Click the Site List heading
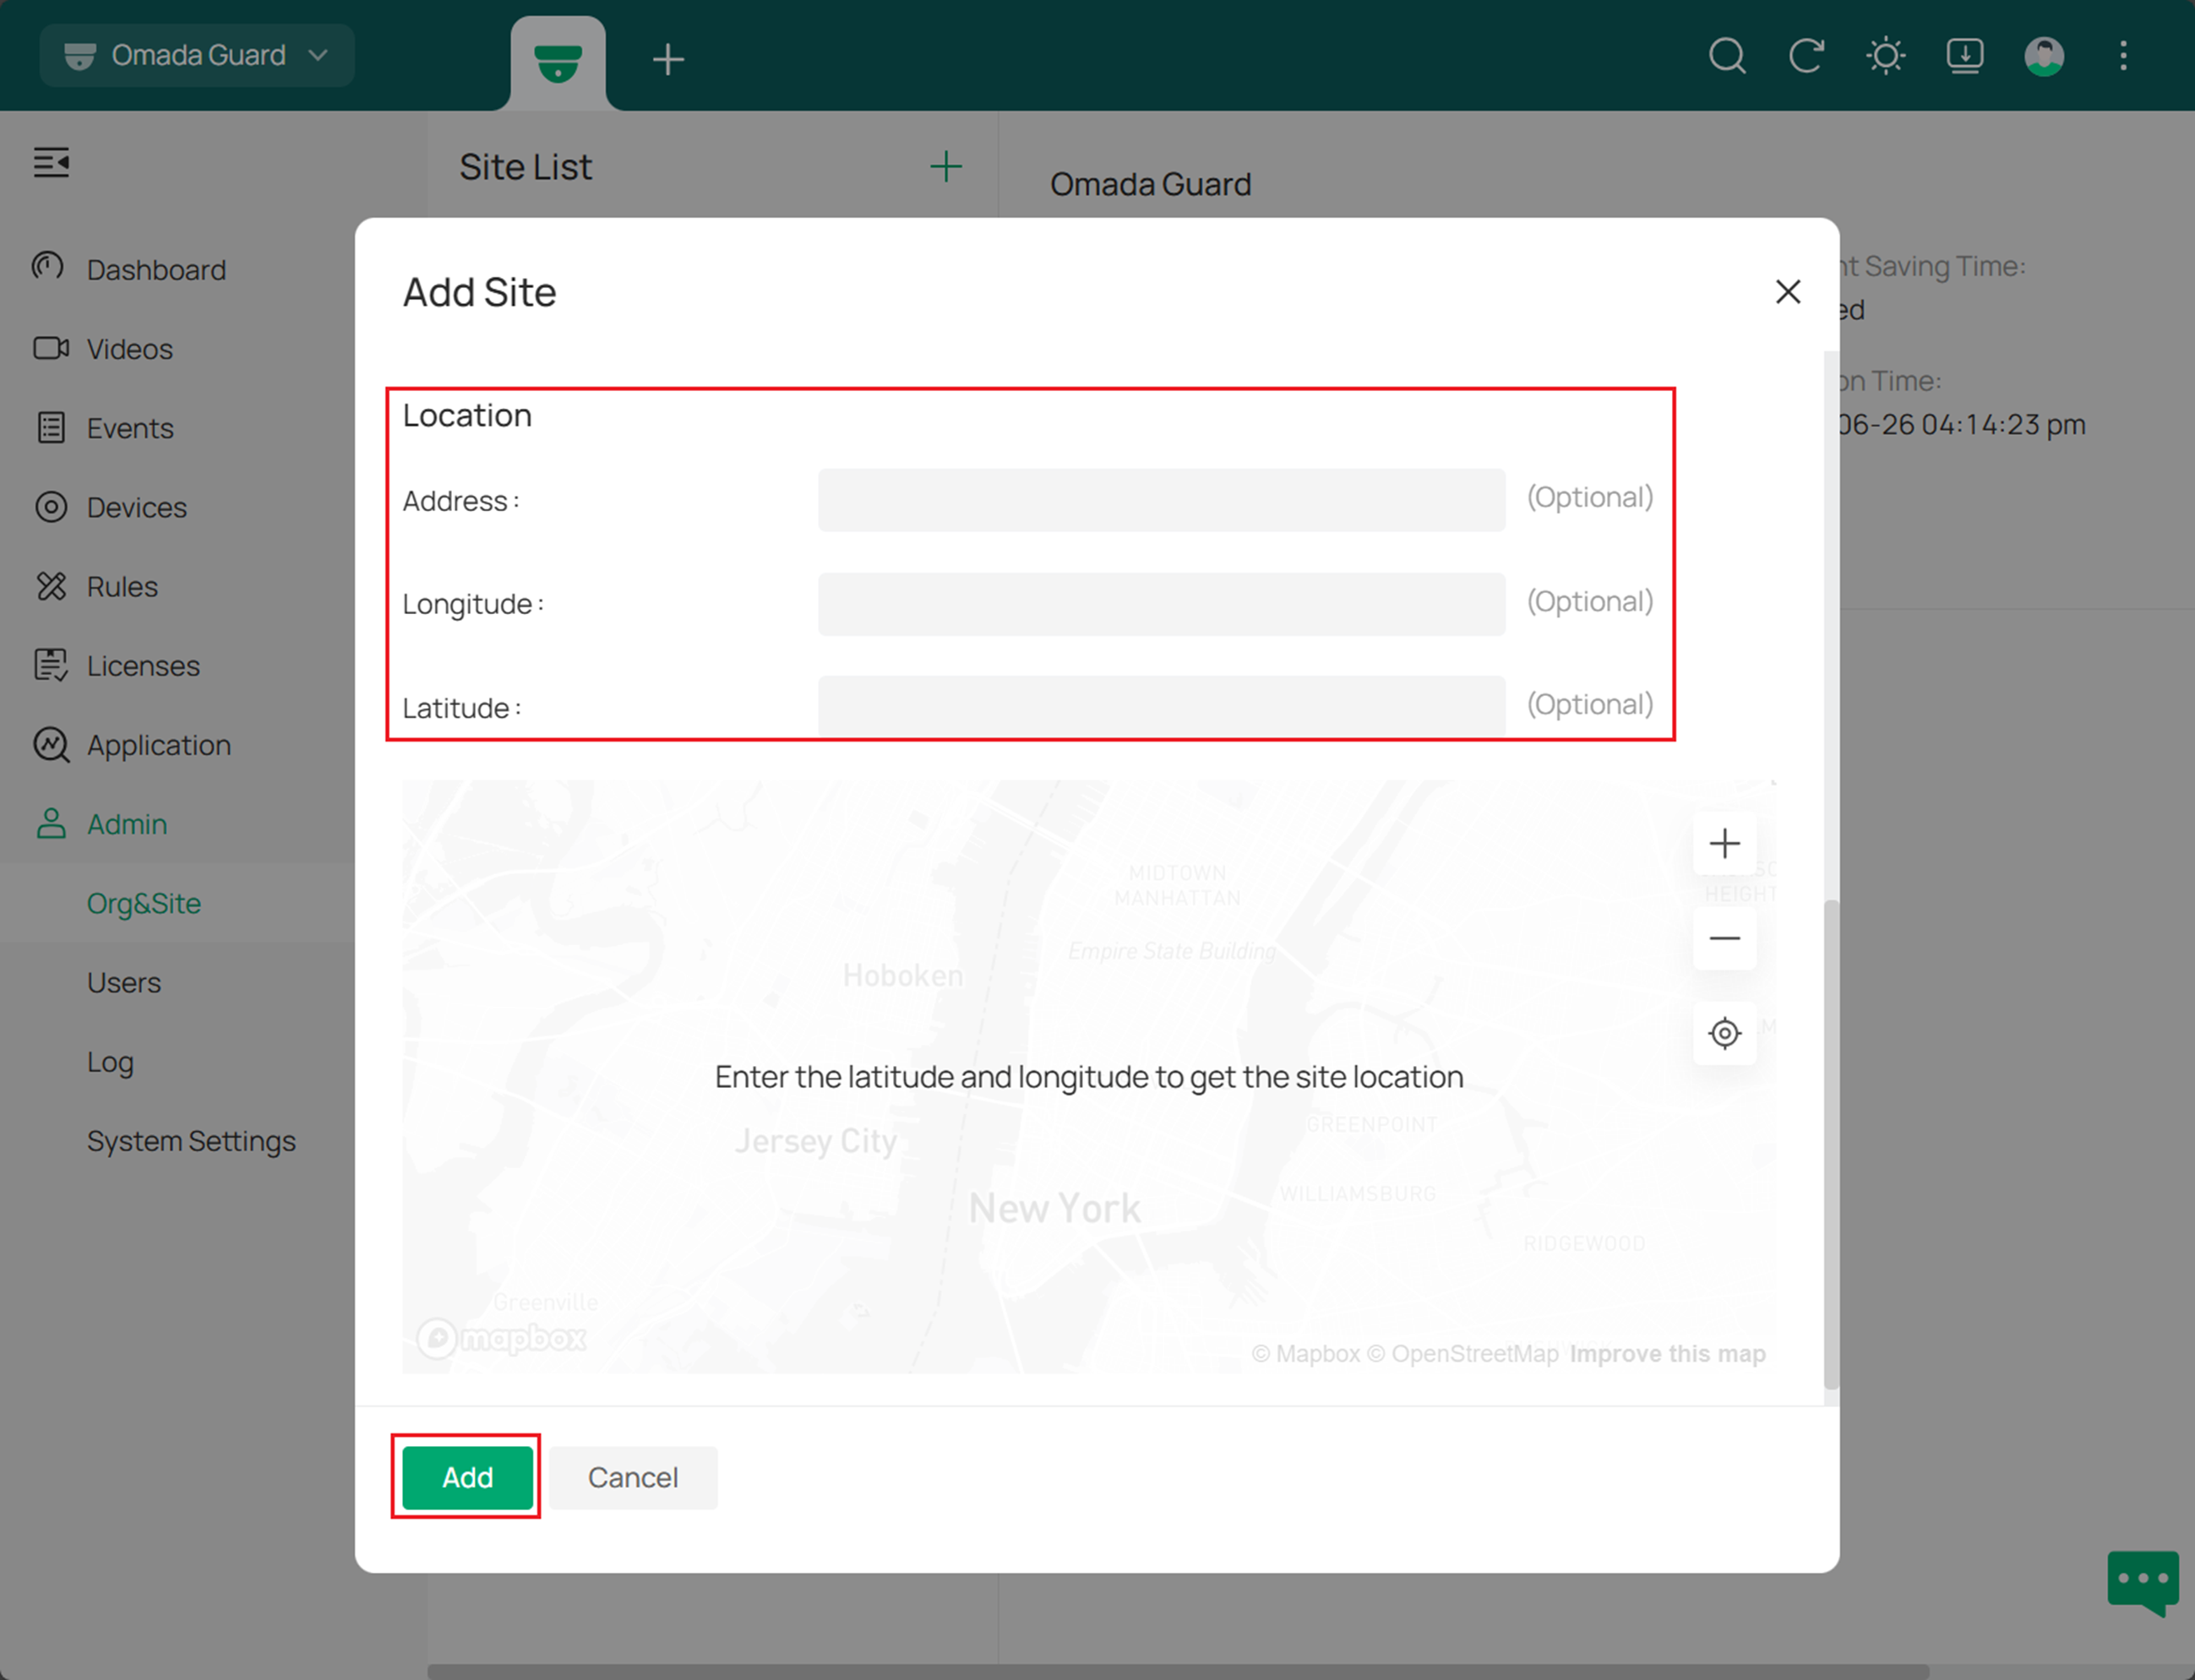 coord(525,167)
